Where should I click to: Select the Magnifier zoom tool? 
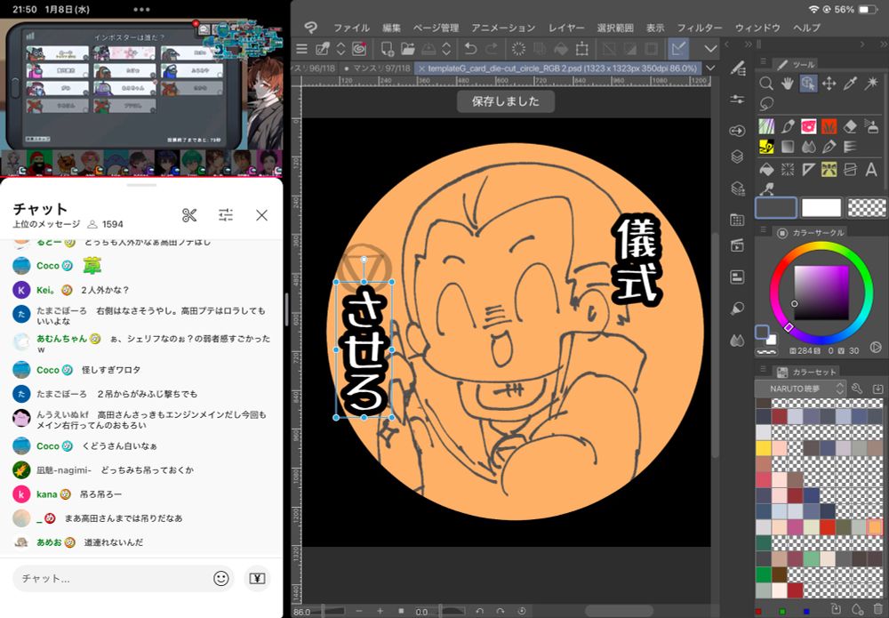click(766, 84)
